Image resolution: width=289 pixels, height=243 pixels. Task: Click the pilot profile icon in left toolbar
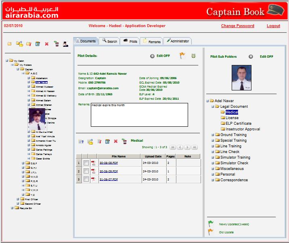(x=65, y=44)
